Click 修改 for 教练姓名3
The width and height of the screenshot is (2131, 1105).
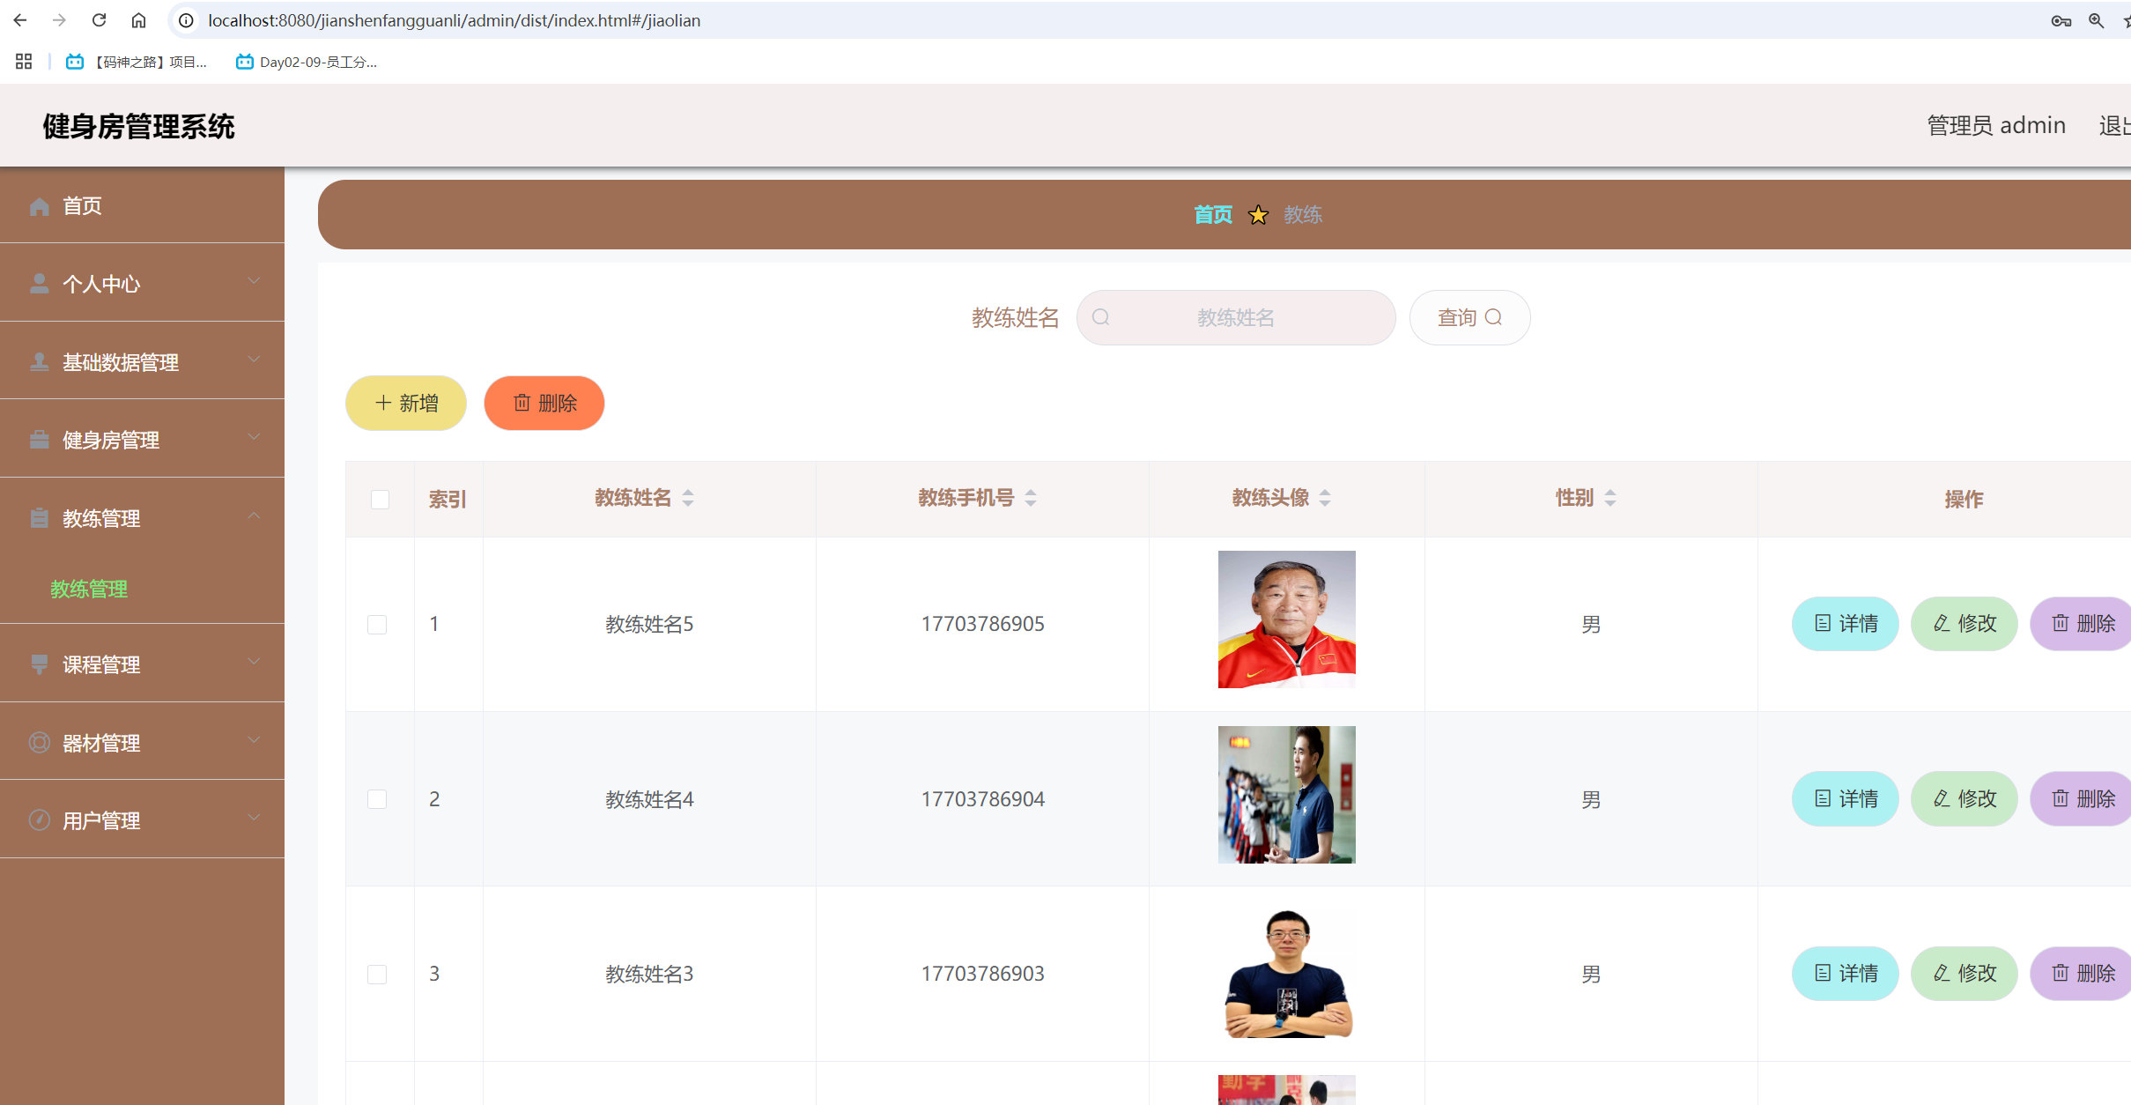click(x=1964, y=974)
